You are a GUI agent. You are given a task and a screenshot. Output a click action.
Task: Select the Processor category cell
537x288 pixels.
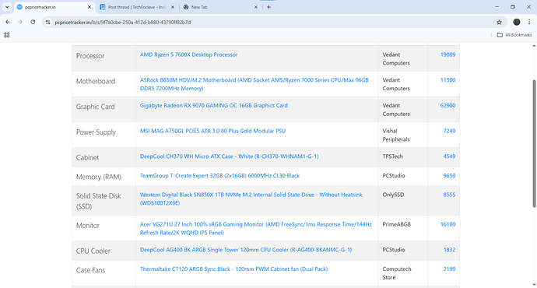click(x=104, y=58)
